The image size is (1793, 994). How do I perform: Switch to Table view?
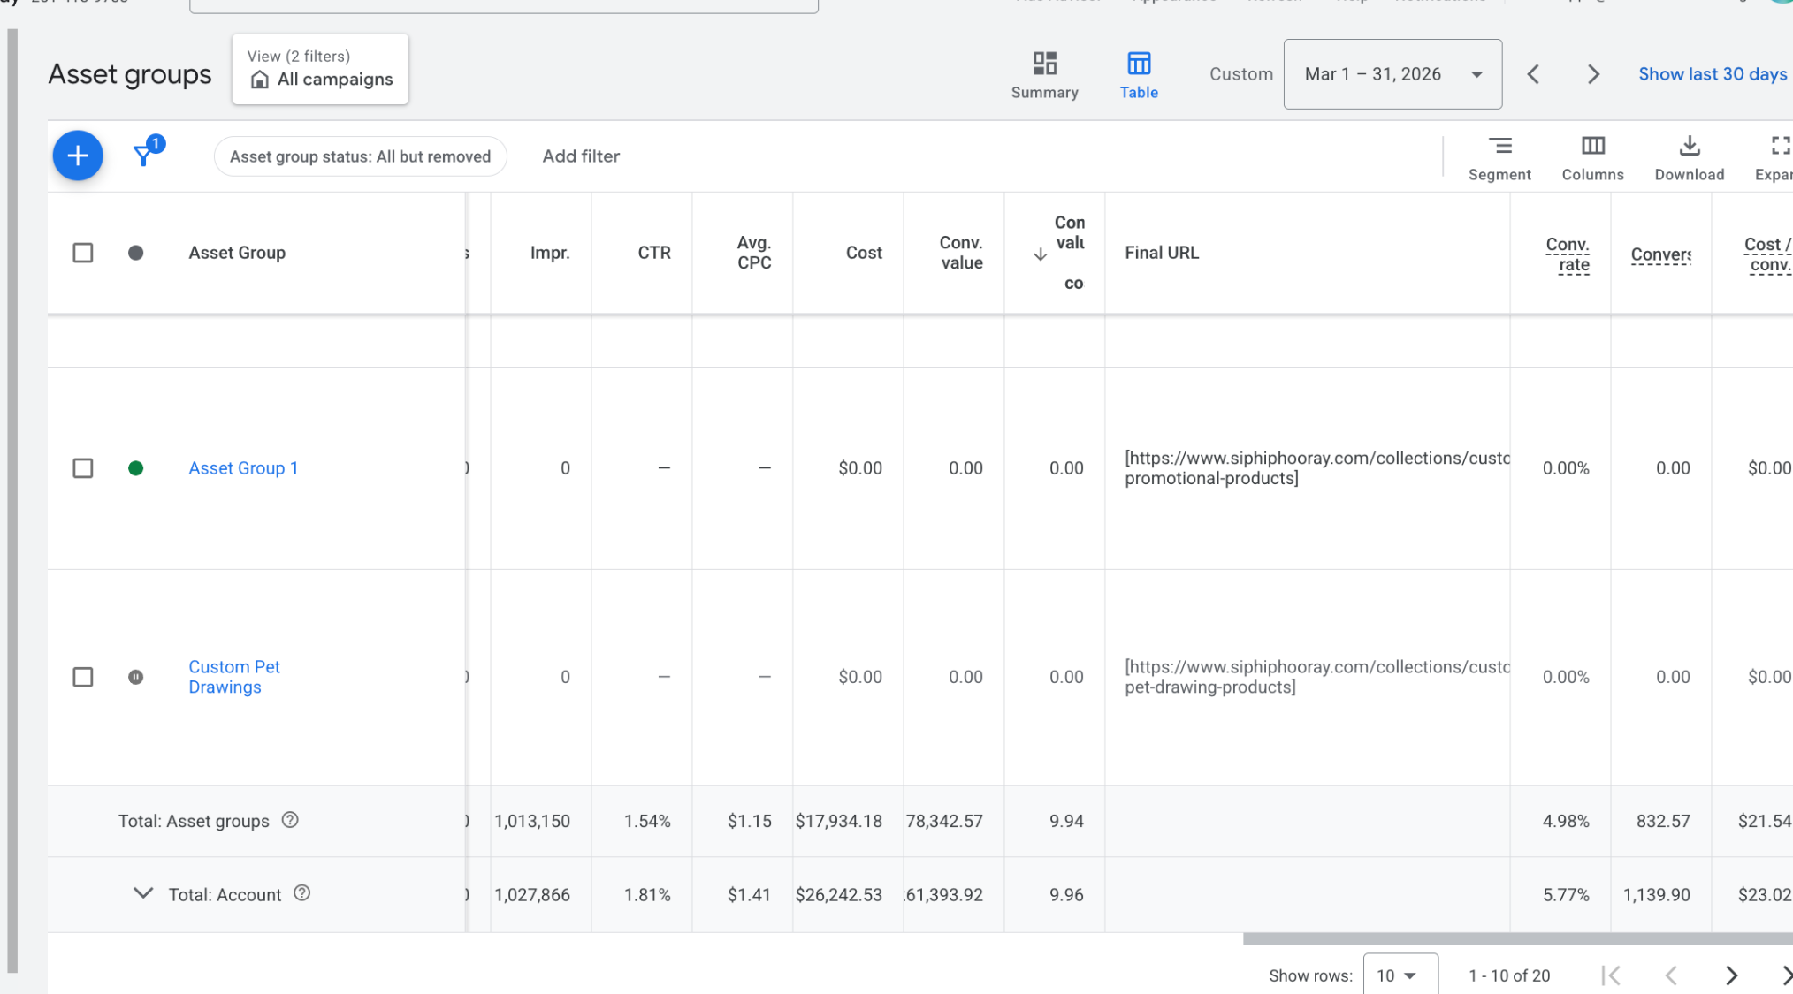[1139, 75]
